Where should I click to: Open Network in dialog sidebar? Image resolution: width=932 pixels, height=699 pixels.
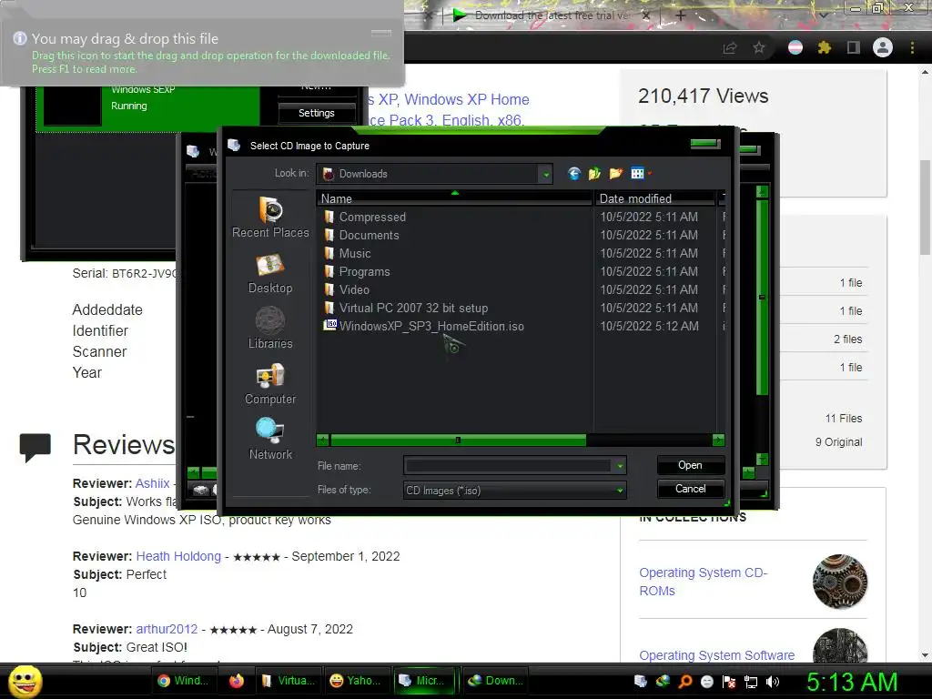click(270, 439)
